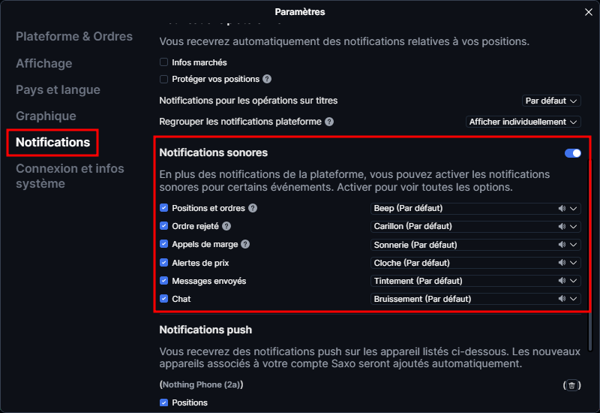600x413 pixels.
Task: Play the Beep sound preview speaker icon
Action: click(x=562, y=208)
